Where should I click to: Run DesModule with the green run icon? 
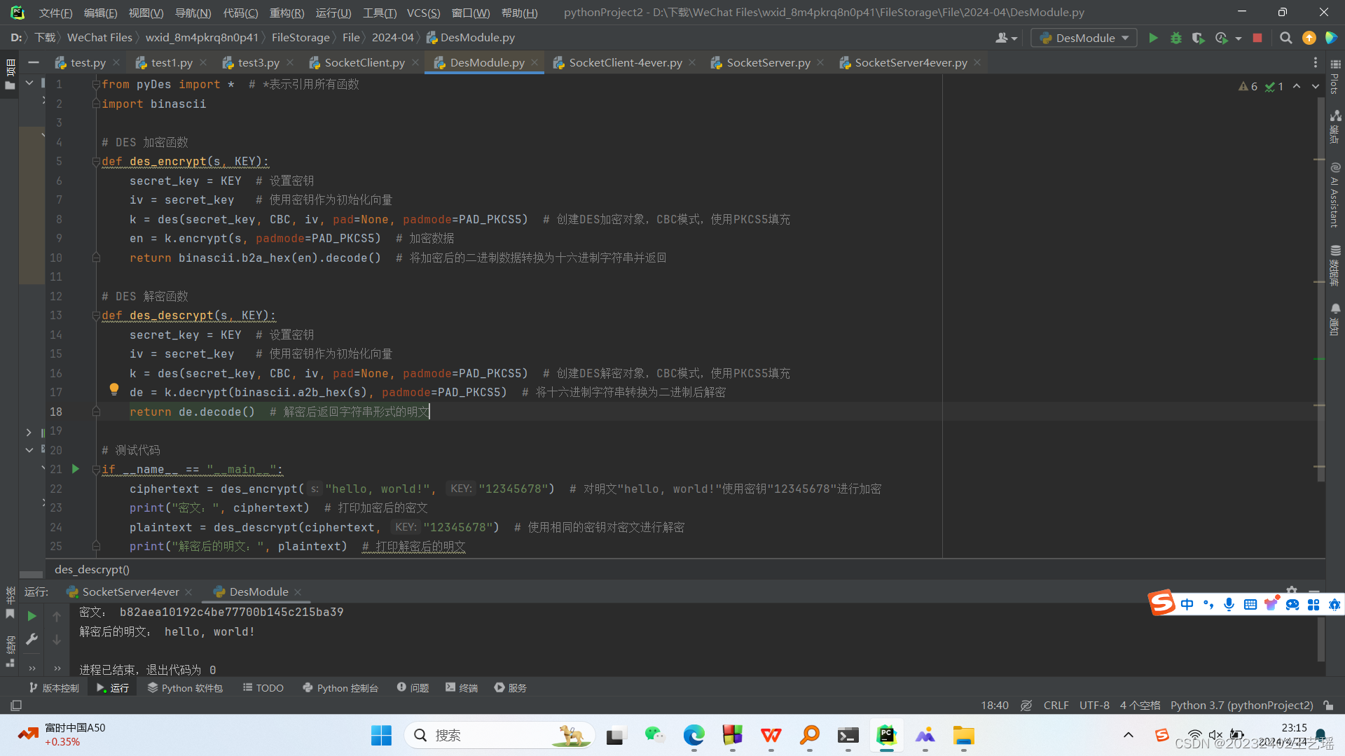coord(1153,38)
